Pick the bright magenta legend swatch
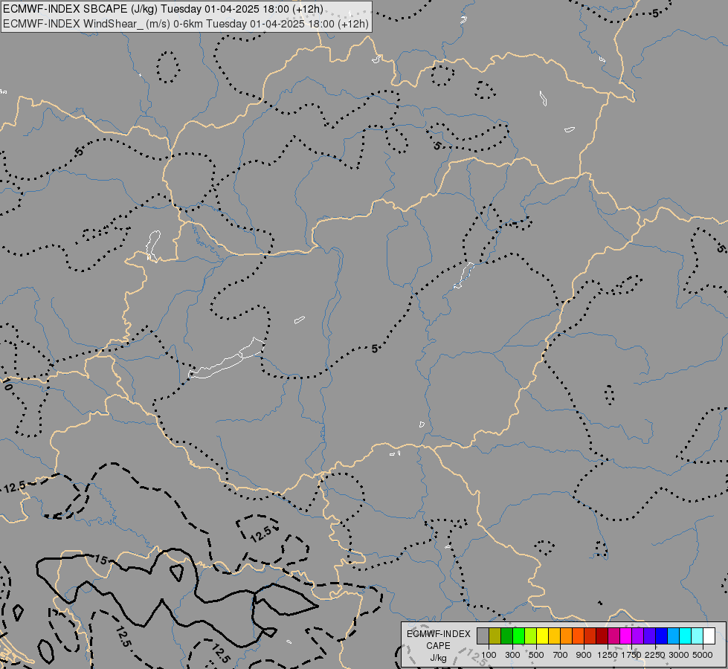The height and width of the screenshot is (669, 728). [626, 636]
